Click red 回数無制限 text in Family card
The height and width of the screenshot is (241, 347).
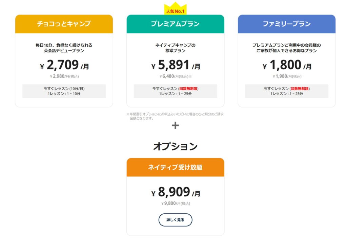coord(300,89)
